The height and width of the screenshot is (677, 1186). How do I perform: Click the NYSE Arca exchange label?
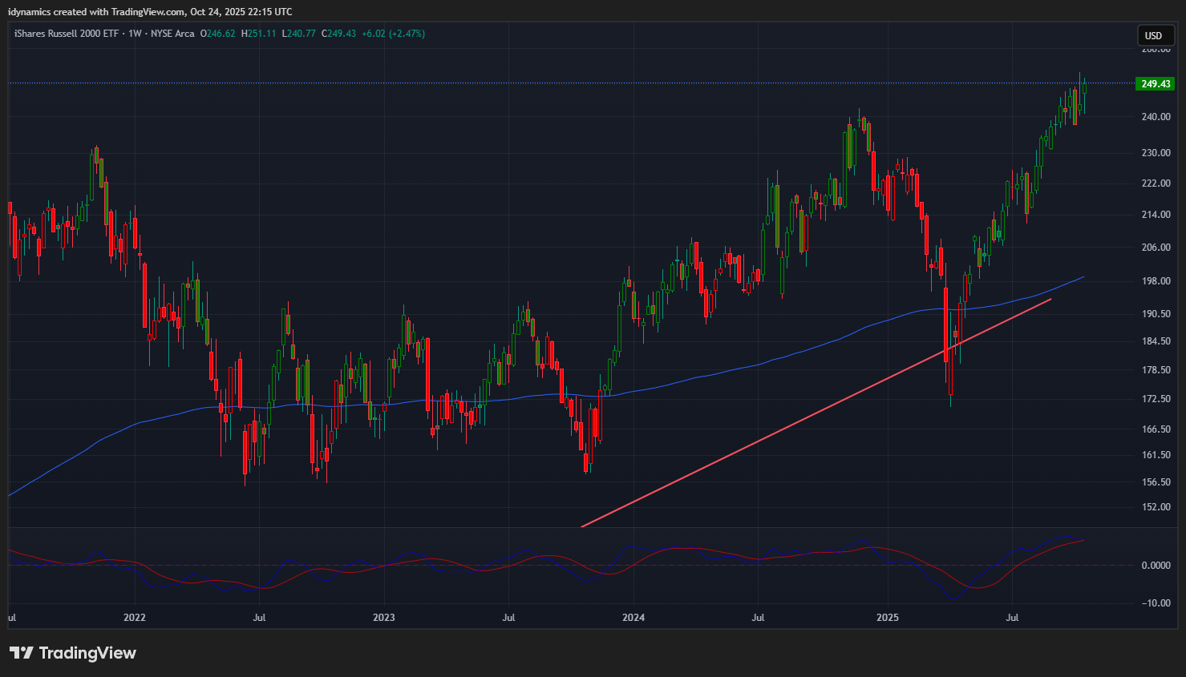172,34
